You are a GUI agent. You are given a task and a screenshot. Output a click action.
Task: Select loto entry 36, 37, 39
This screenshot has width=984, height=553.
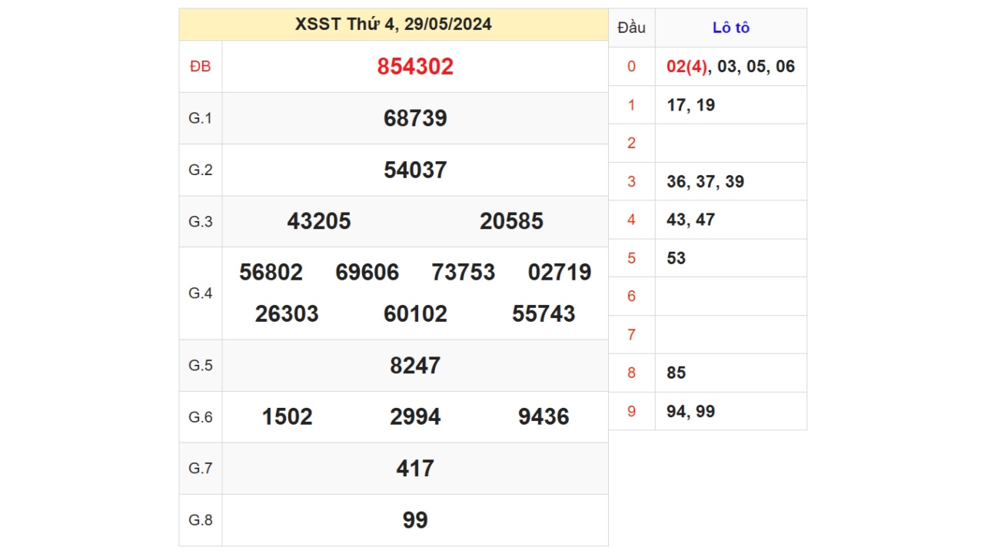click(706, 182)
